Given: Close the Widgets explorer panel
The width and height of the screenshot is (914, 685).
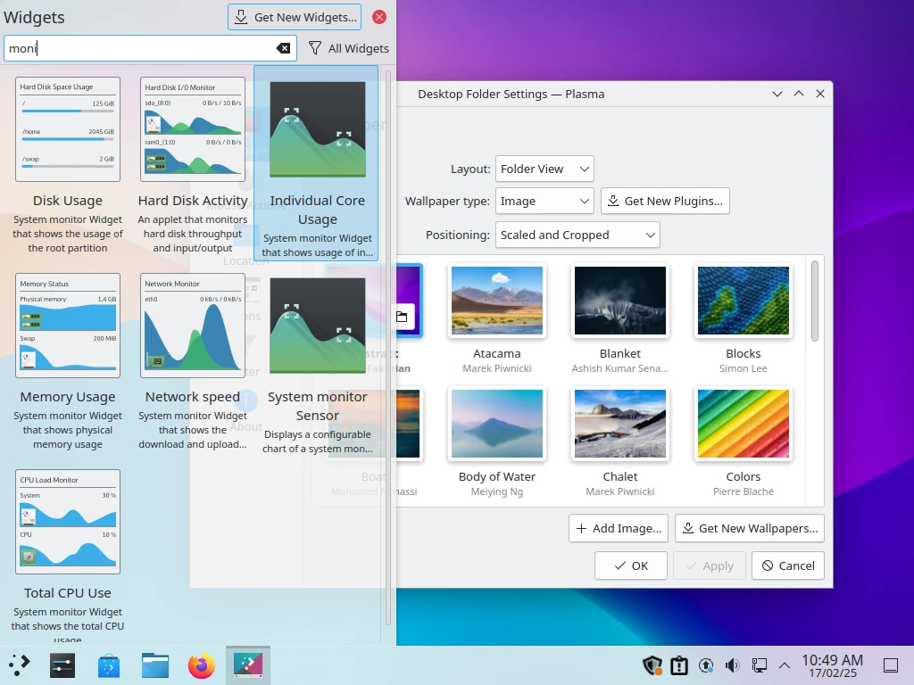Looking at the screenshot, I should pos(378,17).
